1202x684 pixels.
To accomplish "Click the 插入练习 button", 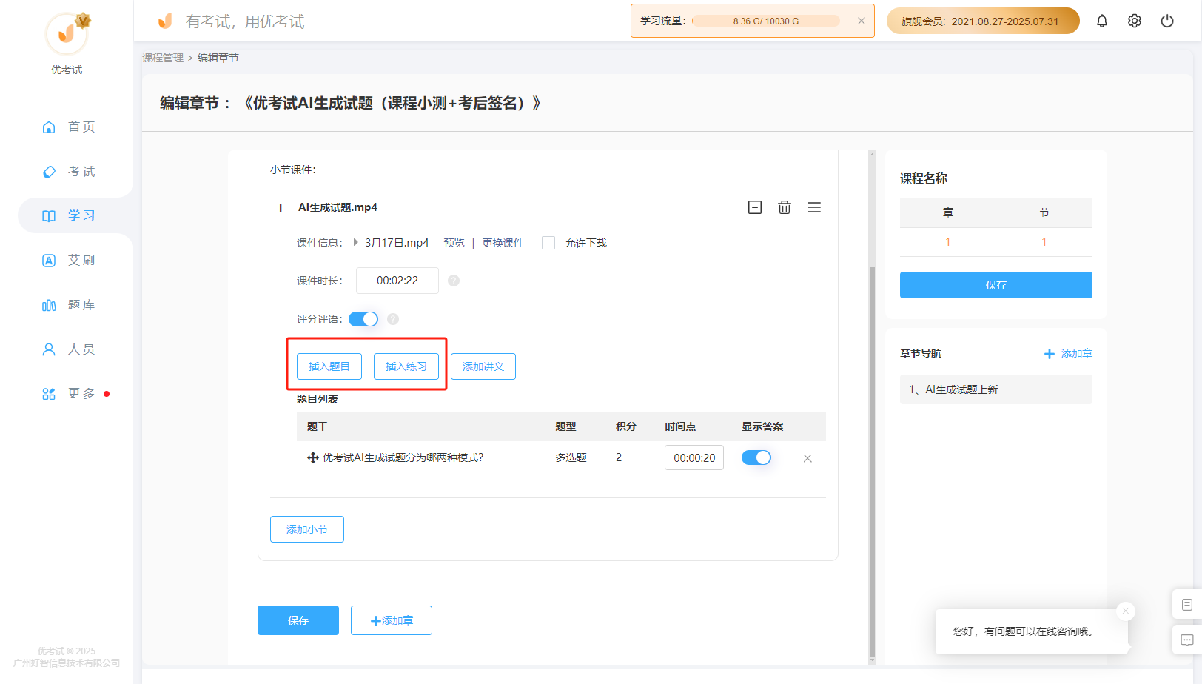I will coord(406,366).
